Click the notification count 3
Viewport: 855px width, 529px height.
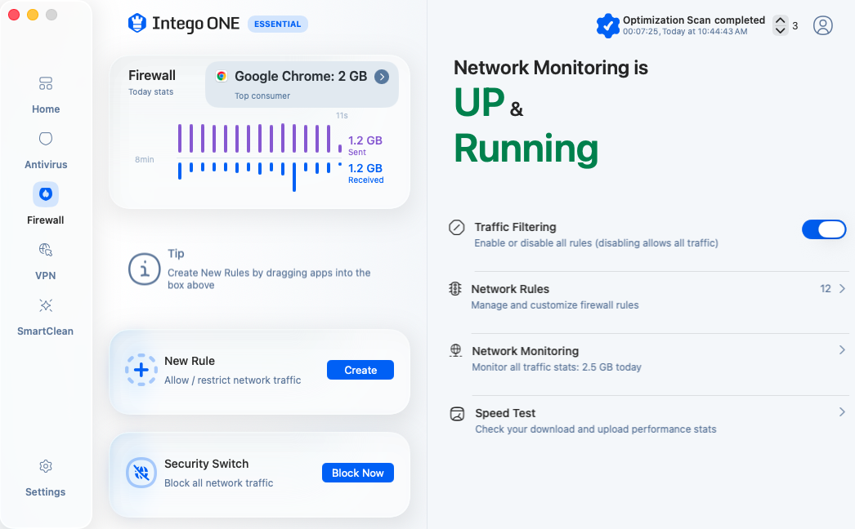795,25
